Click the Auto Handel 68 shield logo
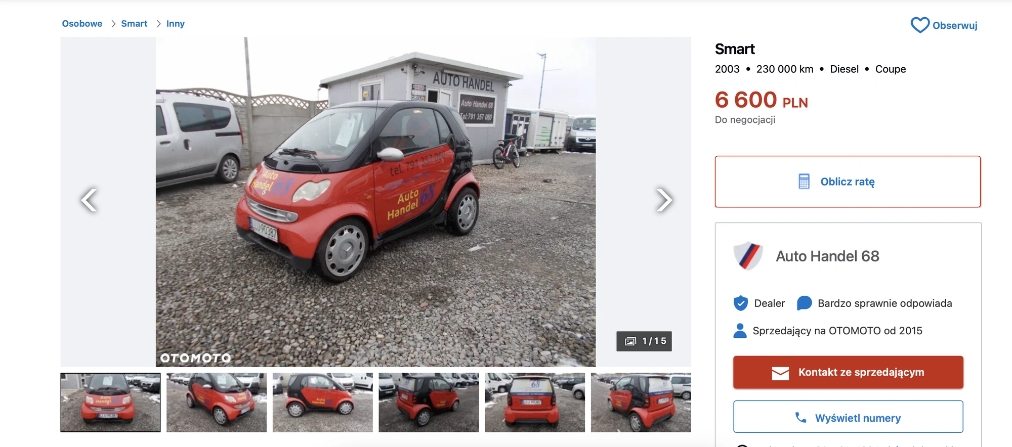 tap(748, 256)
